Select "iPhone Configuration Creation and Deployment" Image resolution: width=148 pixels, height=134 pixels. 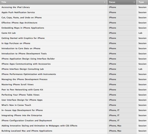tap(27, 121)
